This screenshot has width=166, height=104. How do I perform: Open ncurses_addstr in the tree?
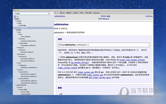point(25,92)
